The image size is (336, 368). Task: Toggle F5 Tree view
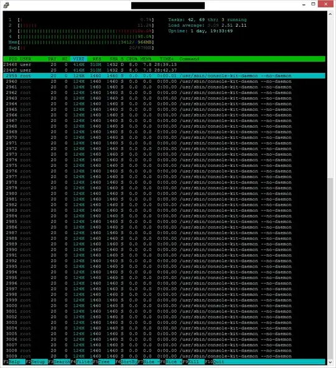pyautogui.click(x=104, y=362)
